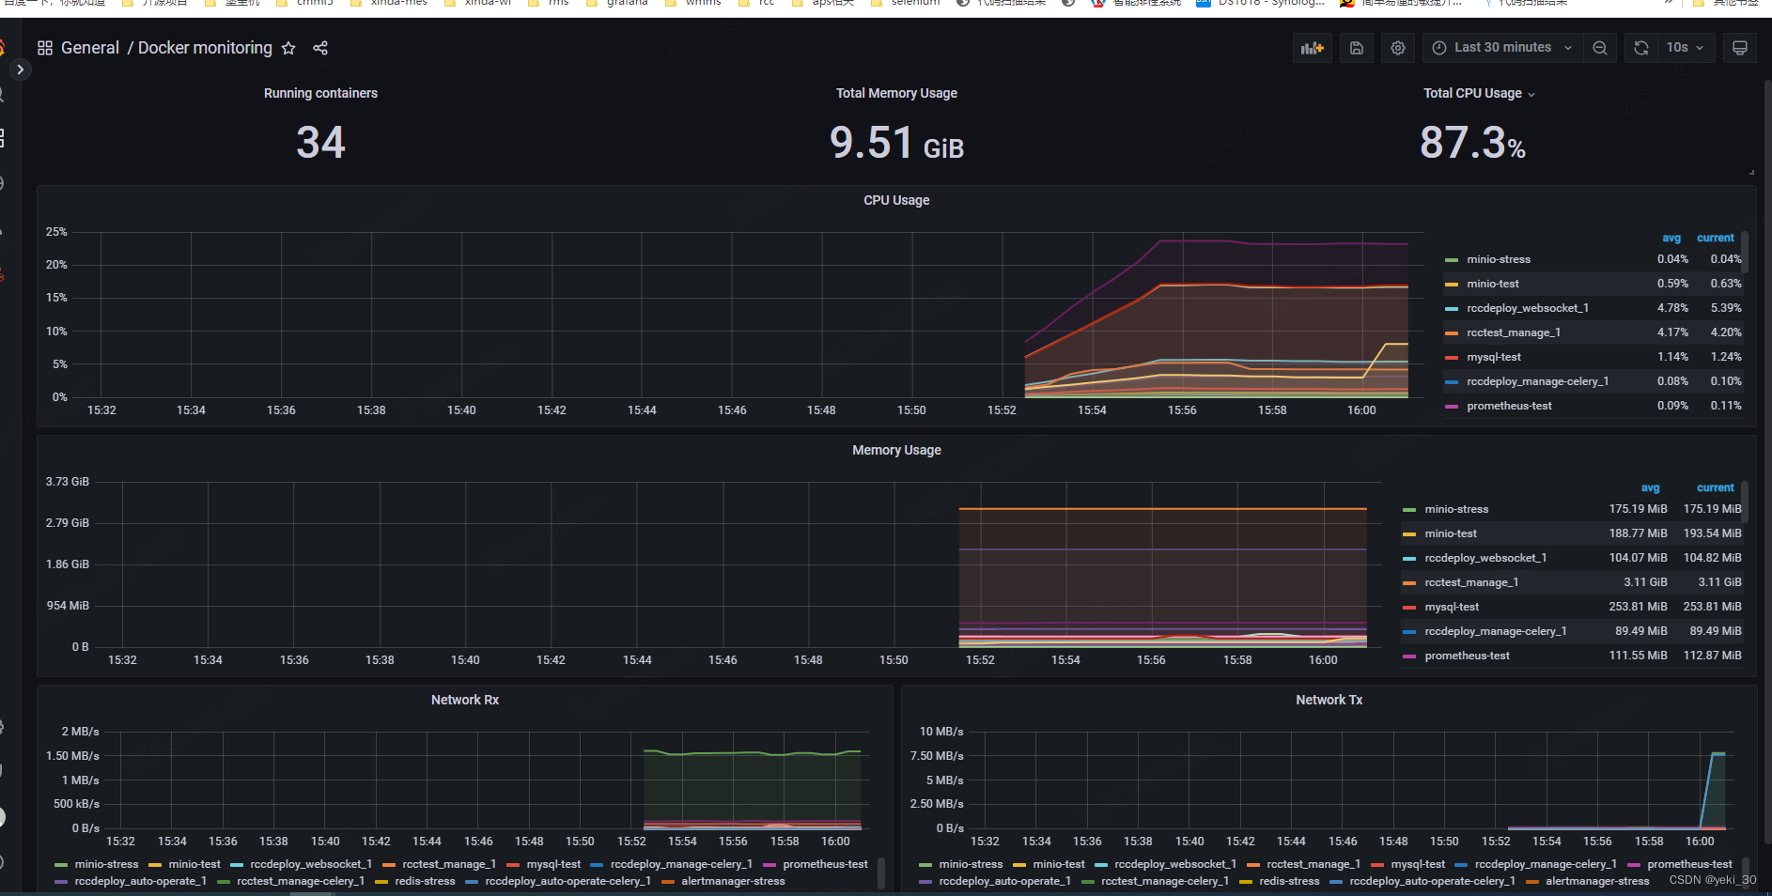Toggle minio-test series in CPU Usage legend
Screen dimensions: 1772x896
tap(1493, 284)
